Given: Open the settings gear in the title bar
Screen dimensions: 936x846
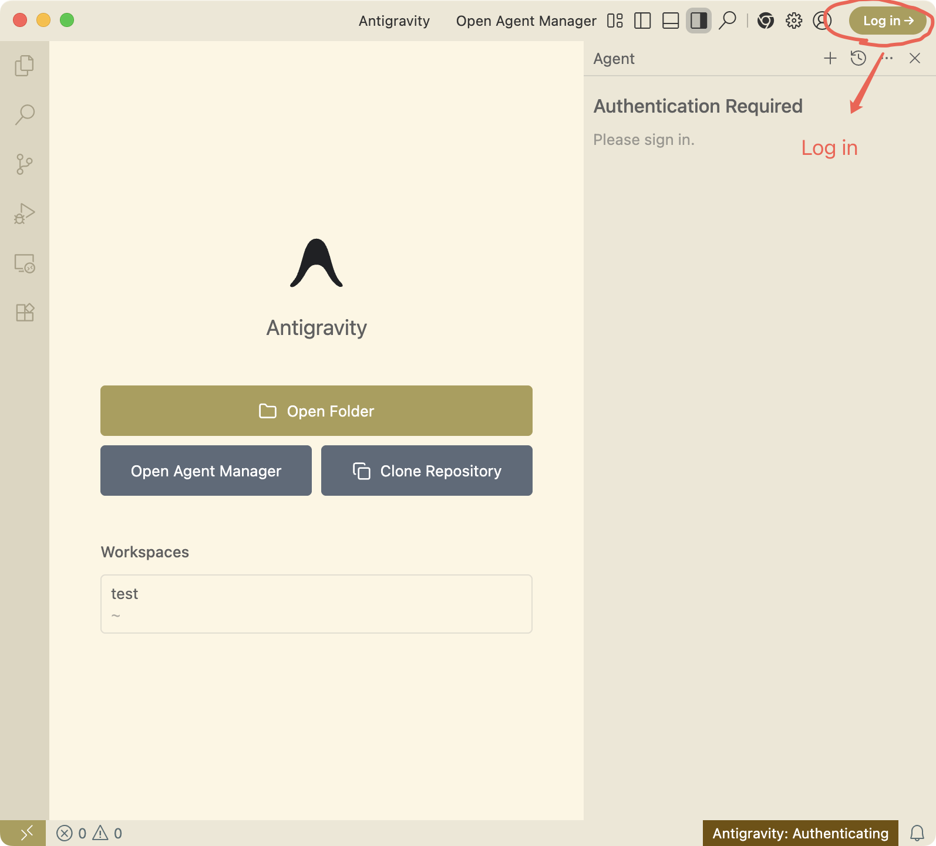Looking at the screenshot, I should point(794,21).
